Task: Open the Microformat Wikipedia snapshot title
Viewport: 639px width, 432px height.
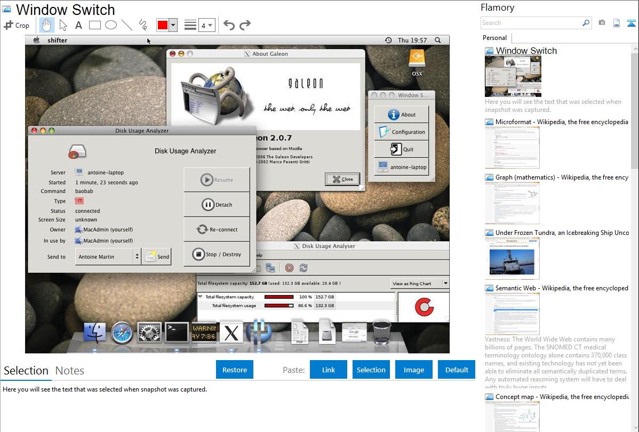Action: pos(562,122)
